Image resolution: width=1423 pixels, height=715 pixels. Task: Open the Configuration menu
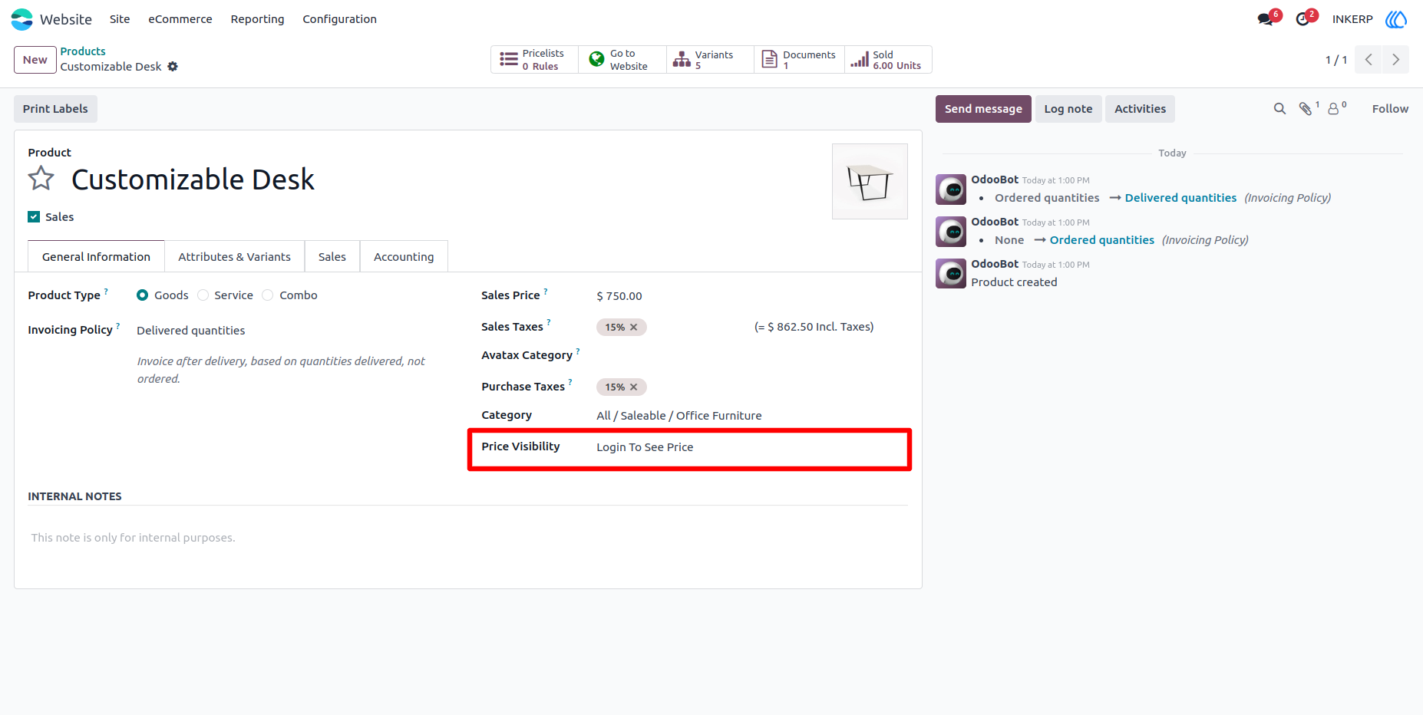(339, 19)
